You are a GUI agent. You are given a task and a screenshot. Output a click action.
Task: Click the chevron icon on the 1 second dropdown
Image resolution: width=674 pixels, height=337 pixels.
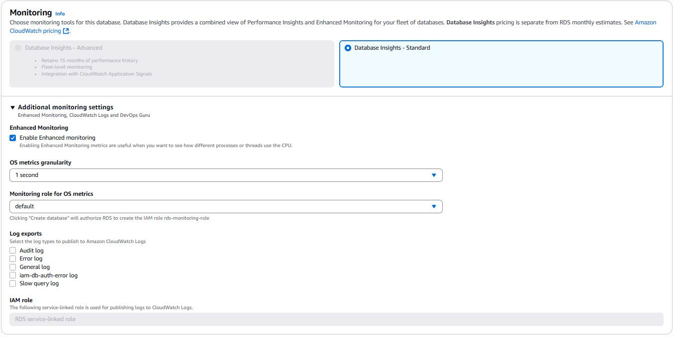click(434, 175)
